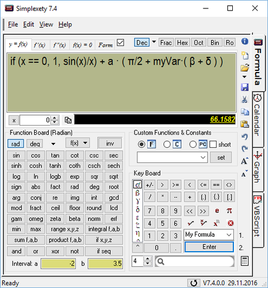Click the refresh icon in status bar

pyautogui.click(x=194, y=283)
